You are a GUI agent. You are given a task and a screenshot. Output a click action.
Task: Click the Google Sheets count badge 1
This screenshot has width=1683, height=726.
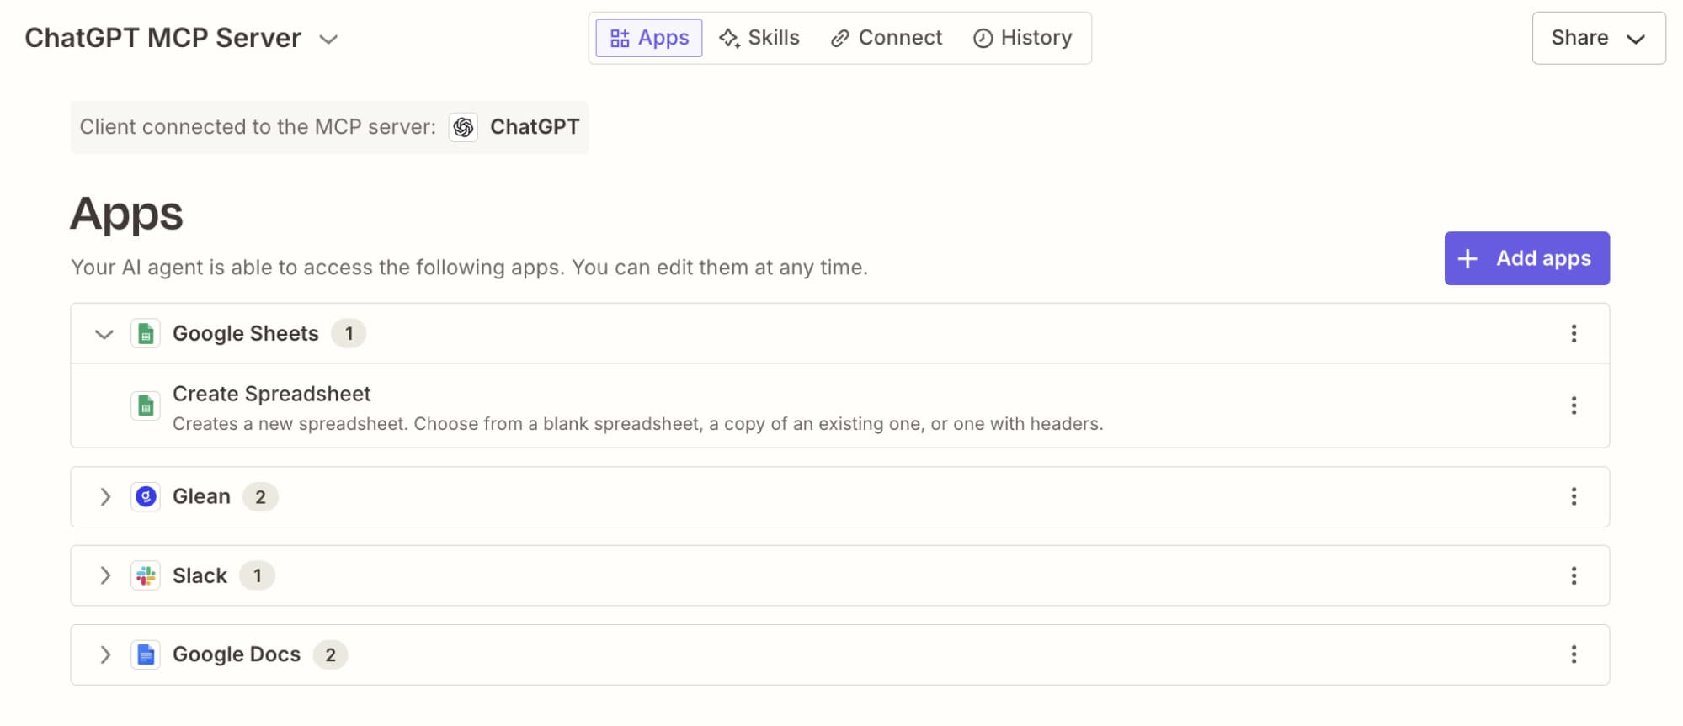(349, 334)
